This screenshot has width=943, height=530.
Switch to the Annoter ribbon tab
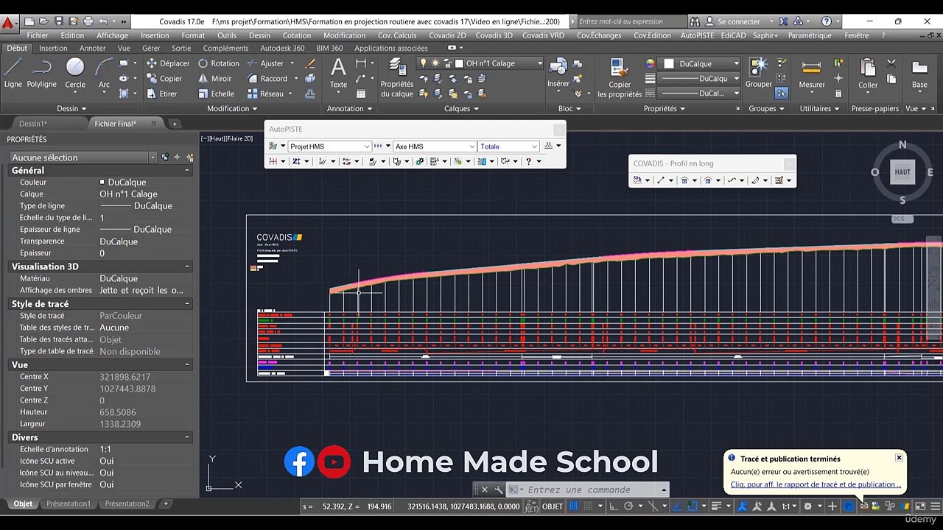point(93,49)
